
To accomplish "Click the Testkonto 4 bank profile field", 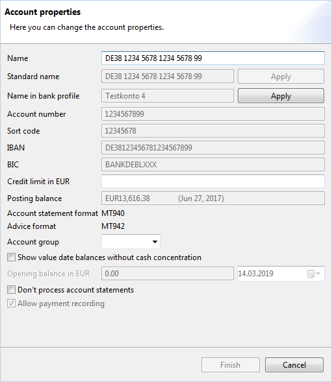I will tap(168, 96).
